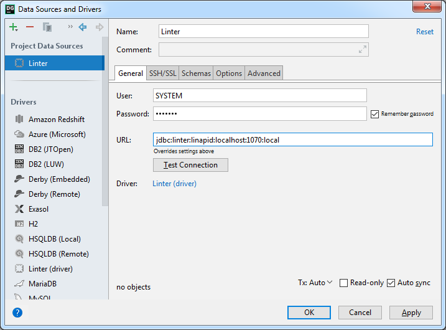Enable the Read-only checkbox

click(343, 283)
